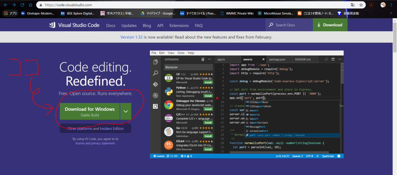The height and width of the screenshot is (175, 397).
Task: Click the Explorer icon in VS Code screenshot
Action: (x=155, y=62)
